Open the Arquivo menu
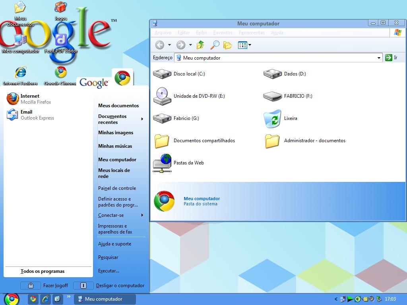This screenshot has height=305, width=407. (163, 33)
